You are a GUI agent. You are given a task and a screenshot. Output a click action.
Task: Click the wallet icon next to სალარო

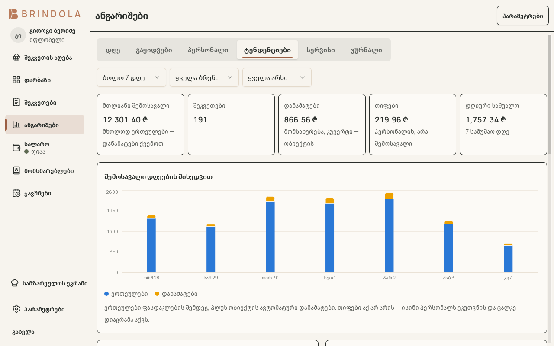[16, 147]
